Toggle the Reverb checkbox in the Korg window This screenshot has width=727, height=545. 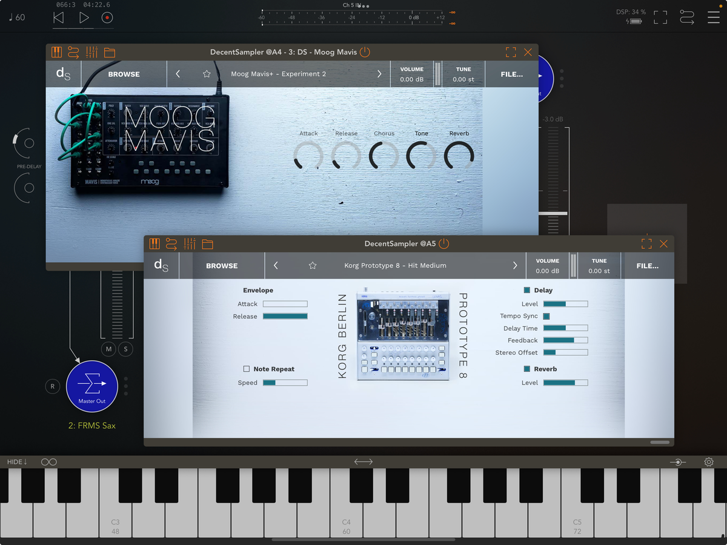(x=527, y=369)
